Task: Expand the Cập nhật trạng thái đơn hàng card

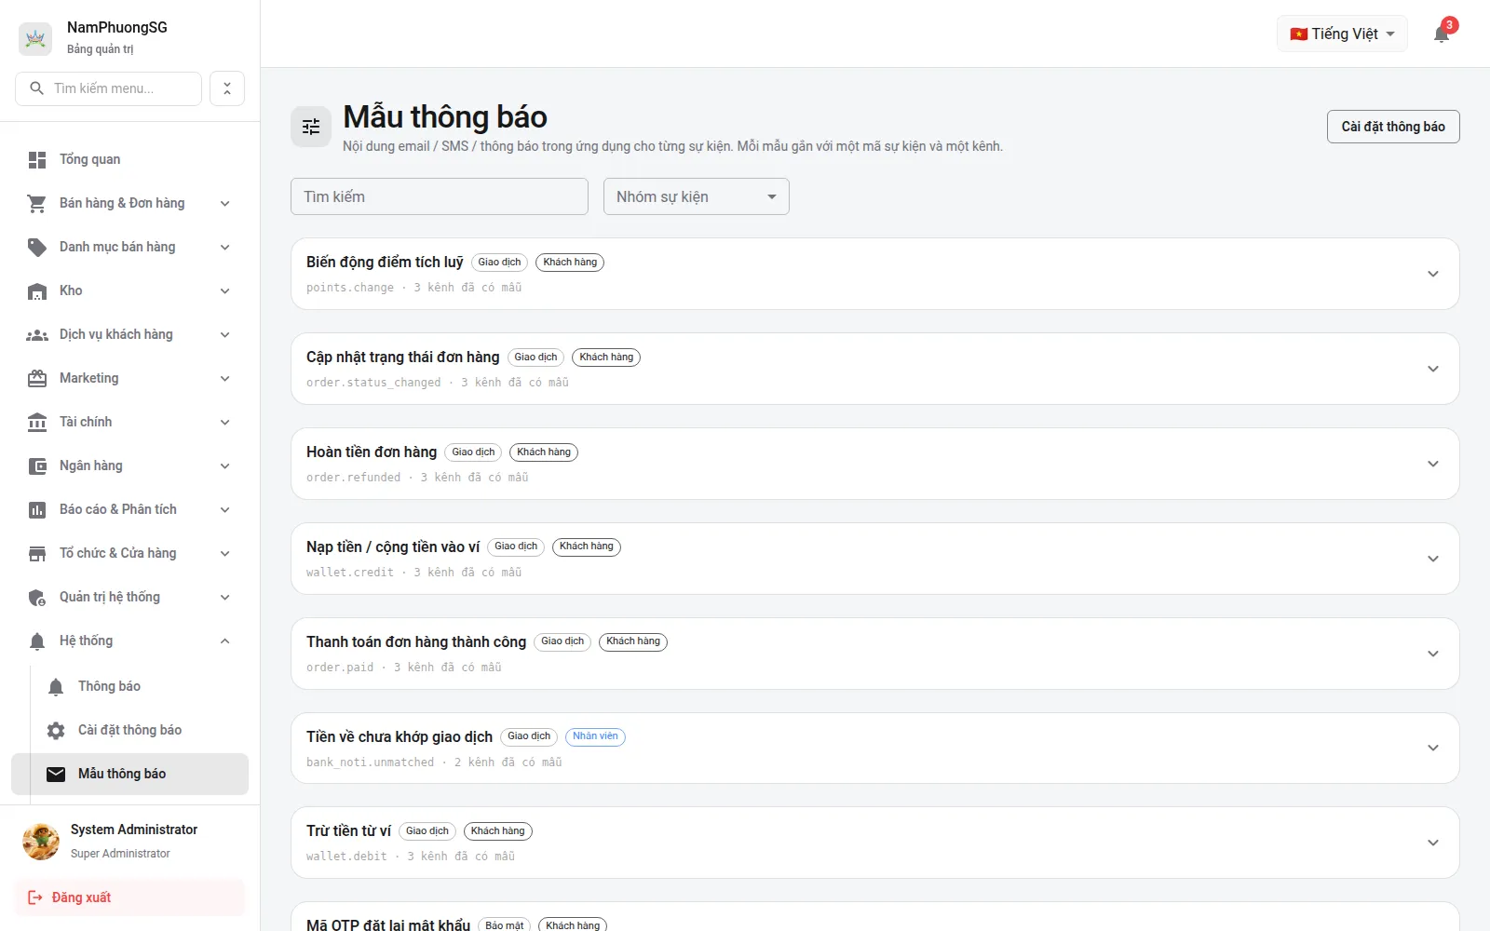Action: (1433, 369)
